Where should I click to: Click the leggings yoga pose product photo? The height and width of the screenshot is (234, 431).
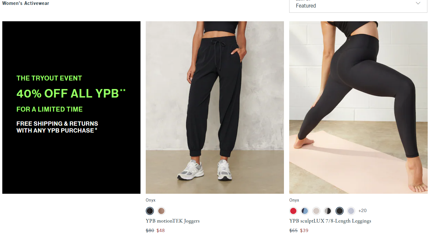pos(358,107)
